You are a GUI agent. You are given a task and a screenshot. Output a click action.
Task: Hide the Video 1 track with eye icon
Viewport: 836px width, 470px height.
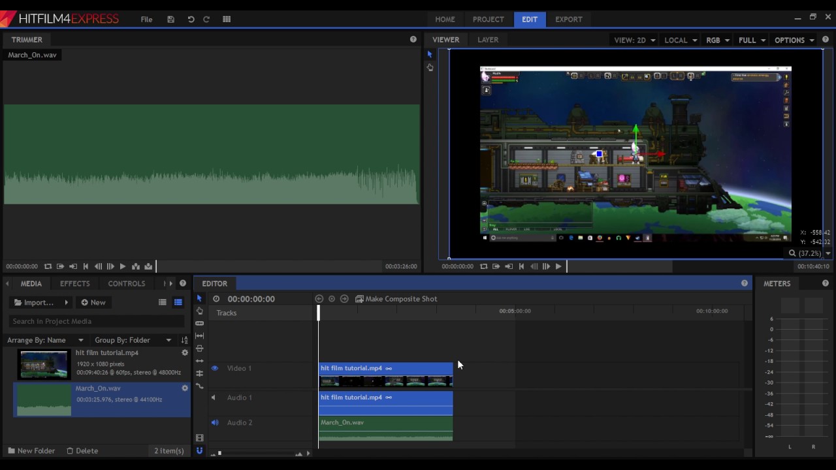[x=214, y=368]
